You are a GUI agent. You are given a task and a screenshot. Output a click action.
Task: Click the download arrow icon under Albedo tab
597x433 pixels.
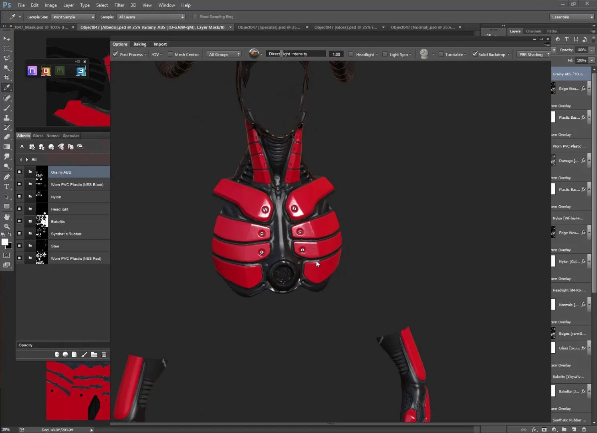(22, 147)
